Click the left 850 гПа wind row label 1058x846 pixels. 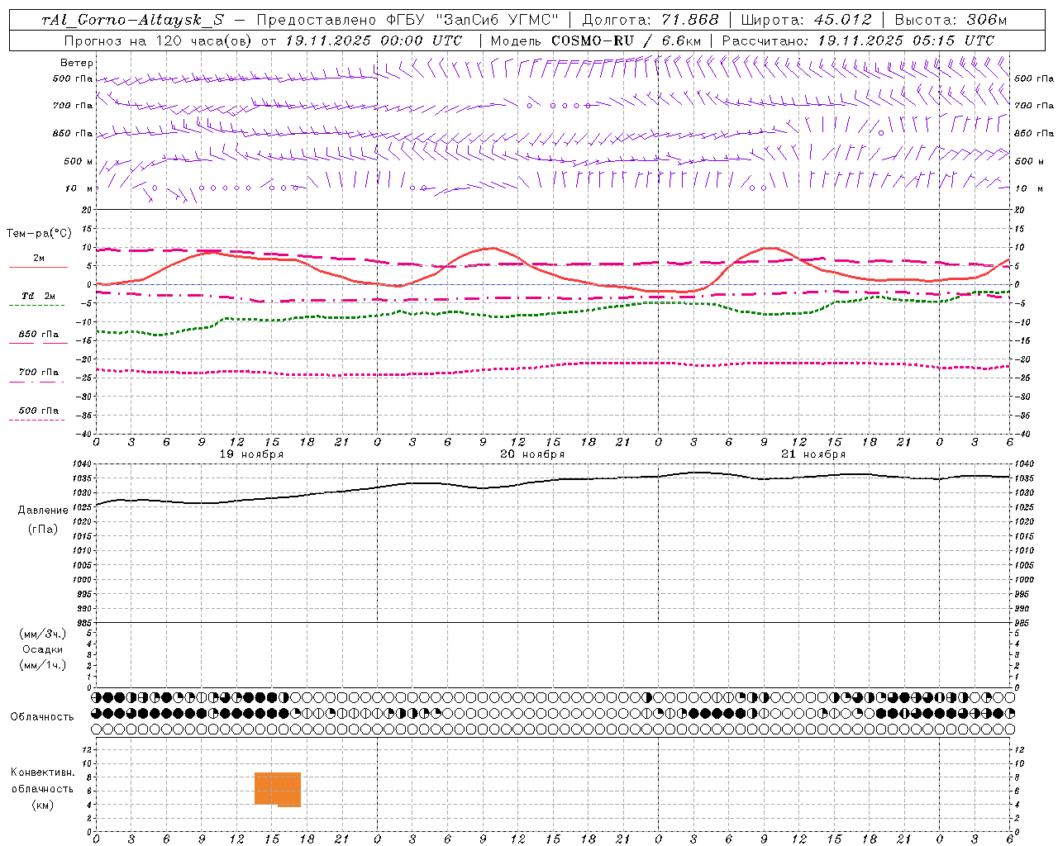(73, 133)
